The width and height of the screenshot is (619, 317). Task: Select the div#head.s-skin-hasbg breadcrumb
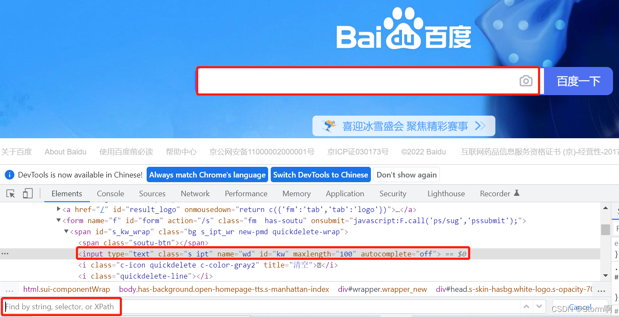[514, 289]
